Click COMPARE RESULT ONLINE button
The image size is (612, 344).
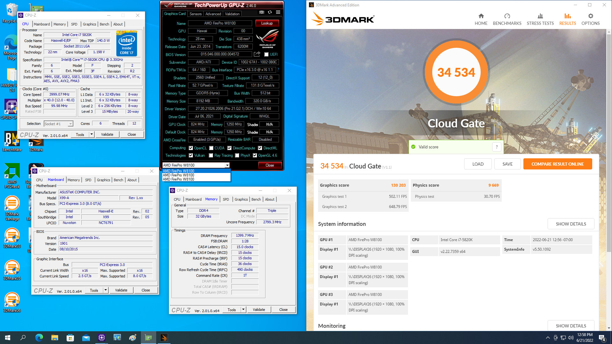[557, 164]
